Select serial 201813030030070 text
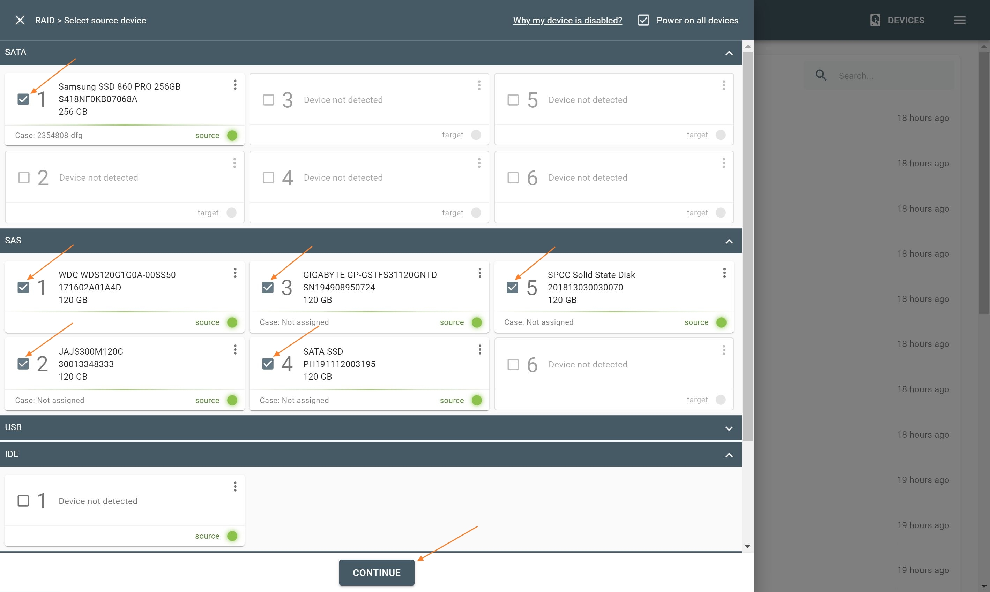The image size is (990, 592). (x=585, y=287)
